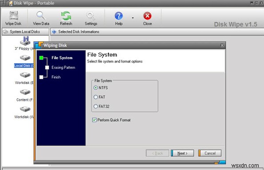This screenshot has width=264, height=170.
Task: Click the Content (F label text
Action: click(x=25, y=100)
